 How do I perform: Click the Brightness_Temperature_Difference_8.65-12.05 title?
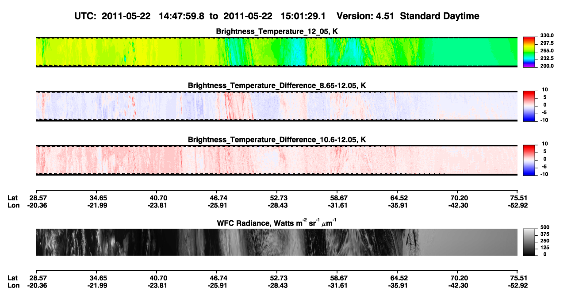277,85
